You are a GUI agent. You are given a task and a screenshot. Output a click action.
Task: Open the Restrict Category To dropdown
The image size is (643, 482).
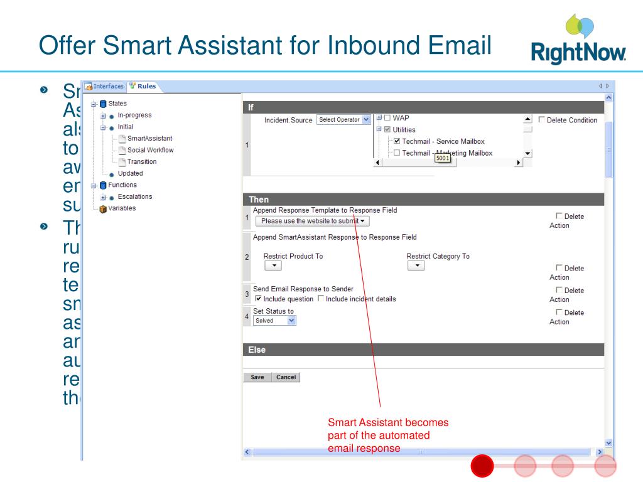pyautogui.click(x=416, y=265)
